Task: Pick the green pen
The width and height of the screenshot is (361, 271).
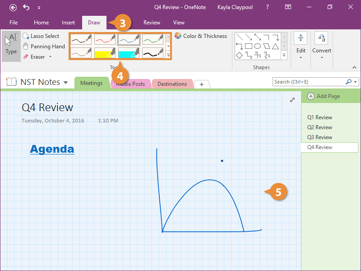Action: click(153, 39)
